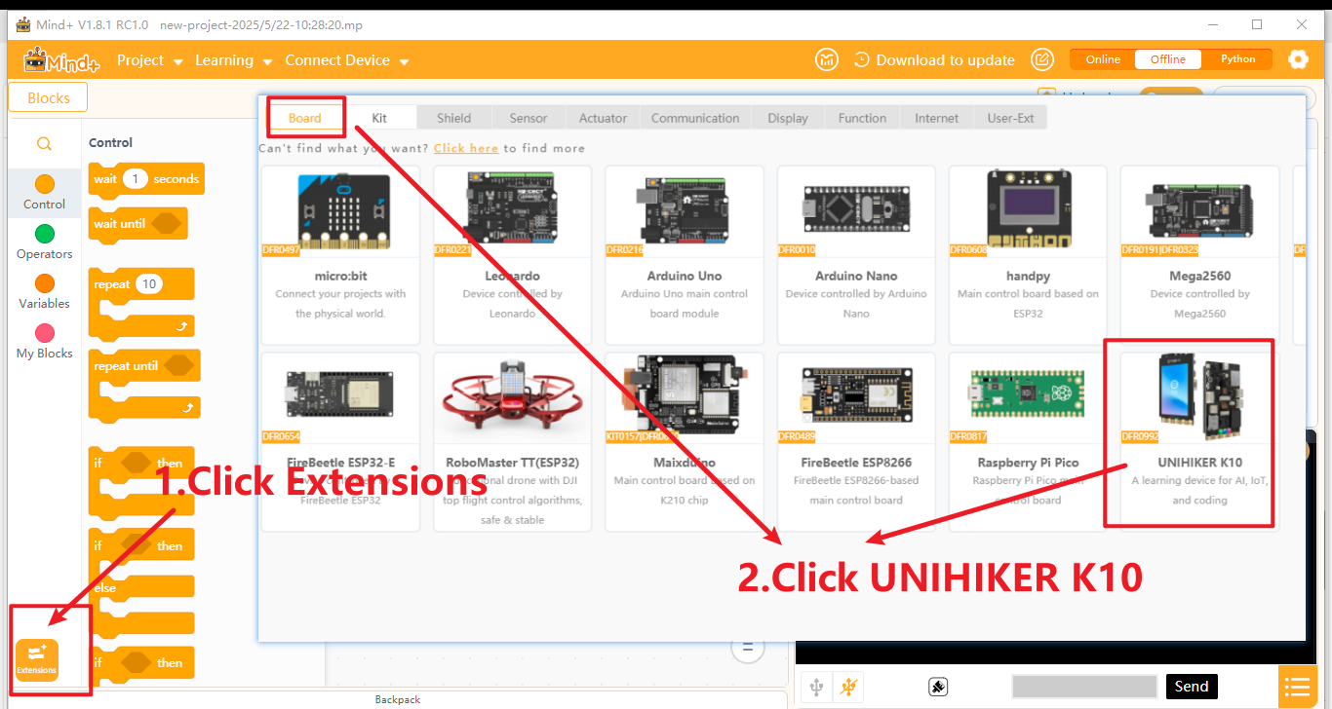
Task: Select the Control category circle
Action: click(x=45, y=184)
